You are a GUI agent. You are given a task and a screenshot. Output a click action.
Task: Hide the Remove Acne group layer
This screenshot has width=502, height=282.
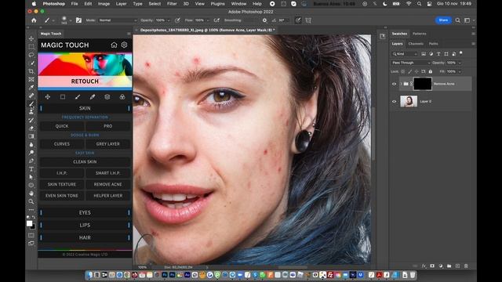394,84
